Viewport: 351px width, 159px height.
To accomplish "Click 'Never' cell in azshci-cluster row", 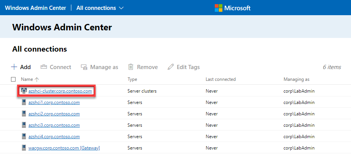I will (x=211, y=91).
